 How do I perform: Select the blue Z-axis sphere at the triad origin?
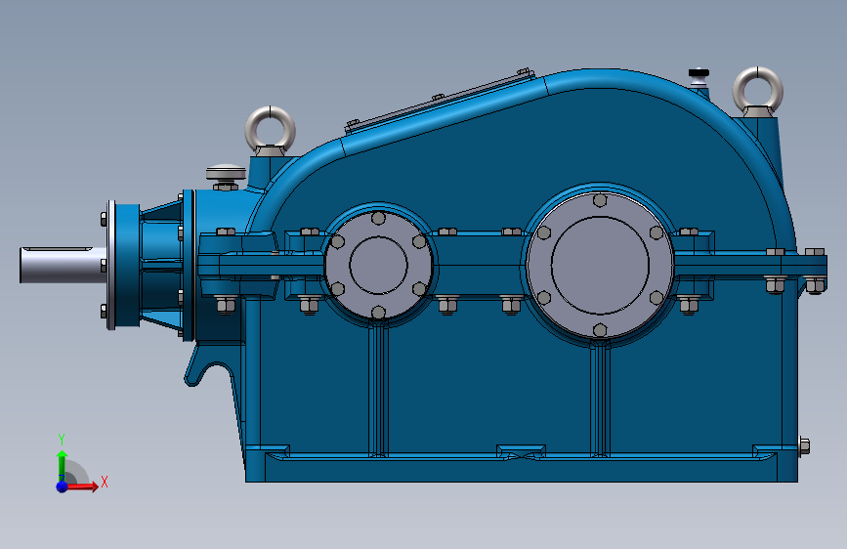pos(63,486)
